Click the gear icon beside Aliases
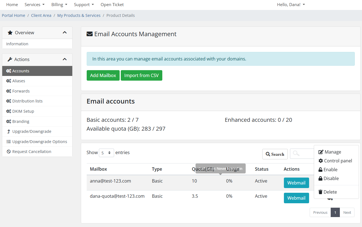Viewport: 362px width, 227px height. click(x=9, y=81)
